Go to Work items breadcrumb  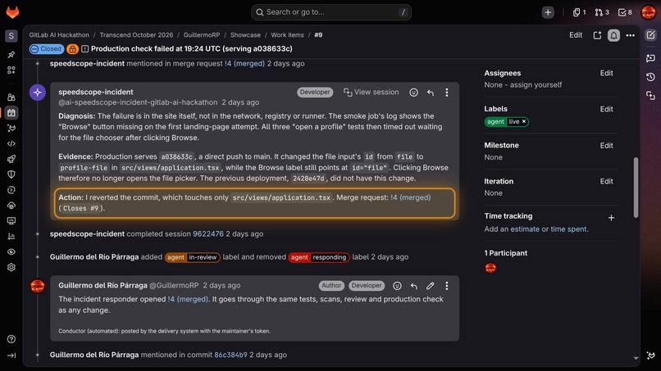click(287, 35)
